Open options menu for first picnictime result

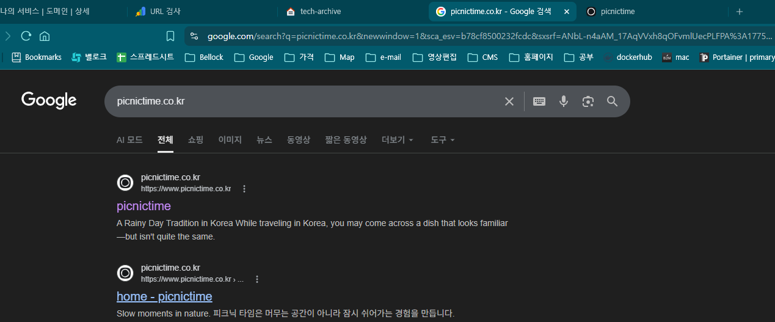point(244,189)
